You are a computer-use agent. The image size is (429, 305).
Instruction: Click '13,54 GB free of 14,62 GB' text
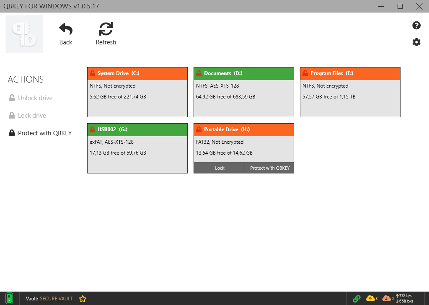[x=225, y=152]
